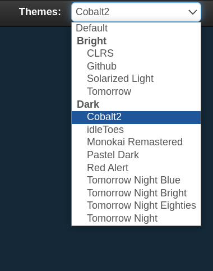Choose Tomorrow Night Blue theme
The image size is (213, 271).
click(136, 180)
